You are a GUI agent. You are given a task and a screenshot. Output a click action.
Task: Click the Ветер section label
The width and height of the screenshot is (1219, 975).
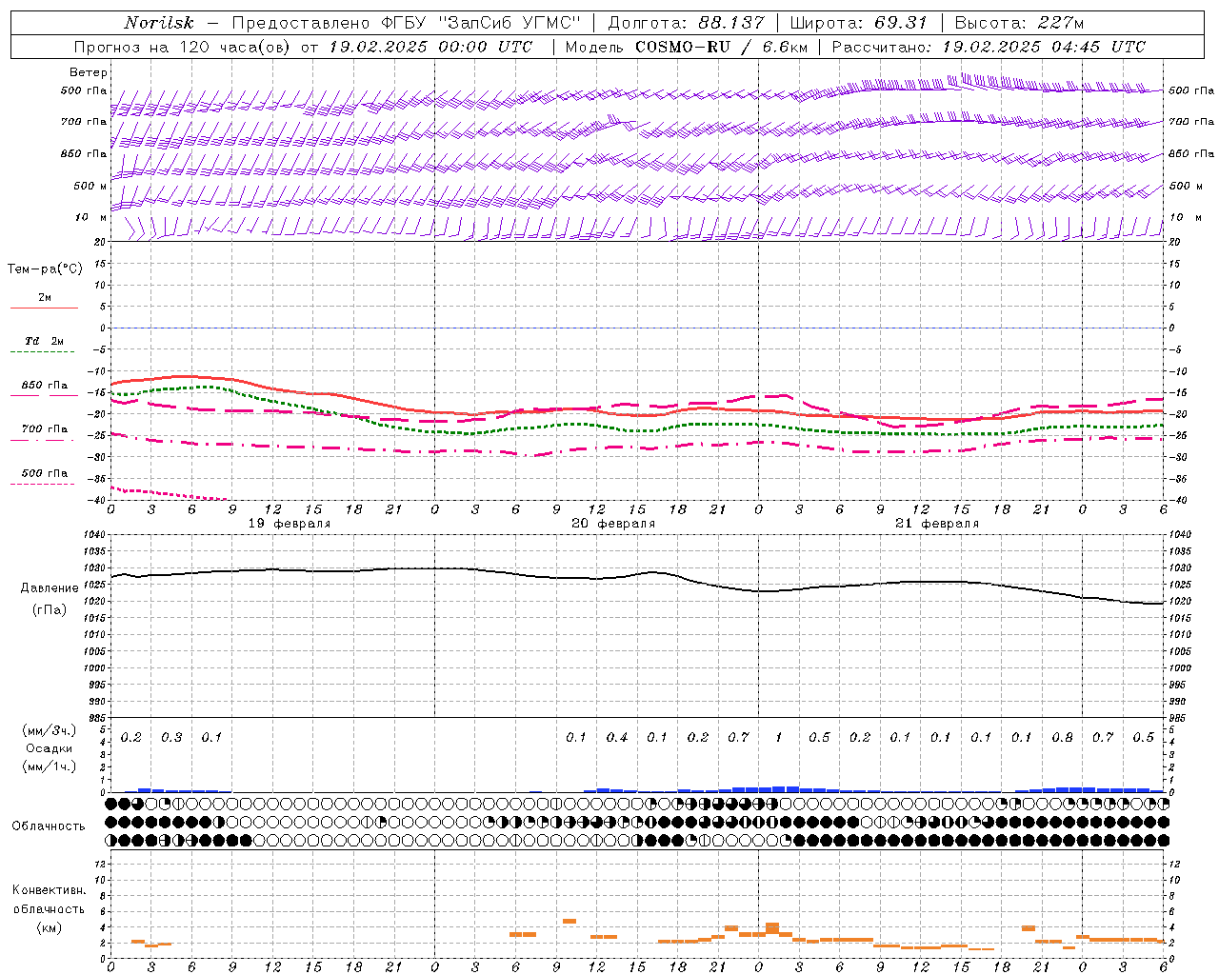[89, 72]
